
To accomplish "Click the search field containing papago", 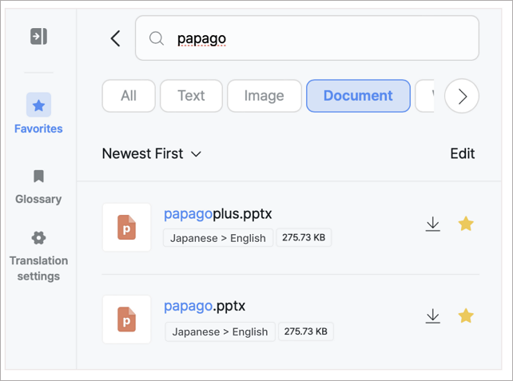I will click(320, 38).
